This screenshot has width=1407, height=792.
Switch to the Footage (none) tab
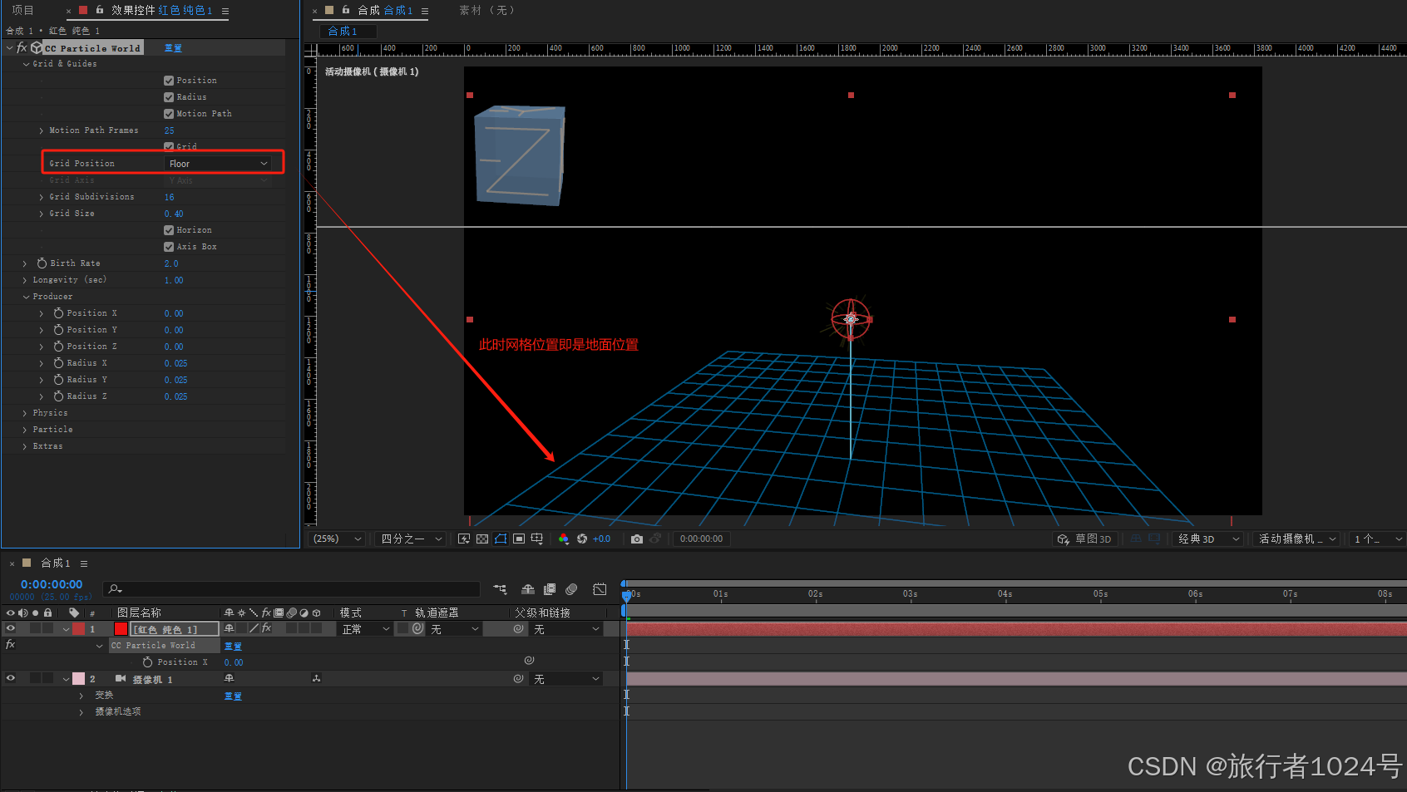point(487,10)
